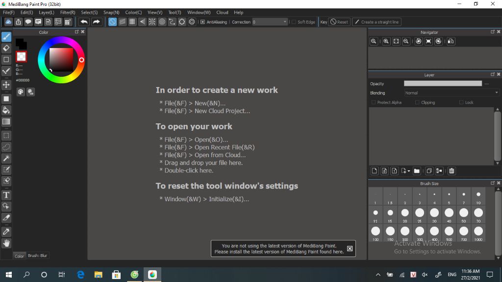Dismiss the update notification with X

[350, 248]
